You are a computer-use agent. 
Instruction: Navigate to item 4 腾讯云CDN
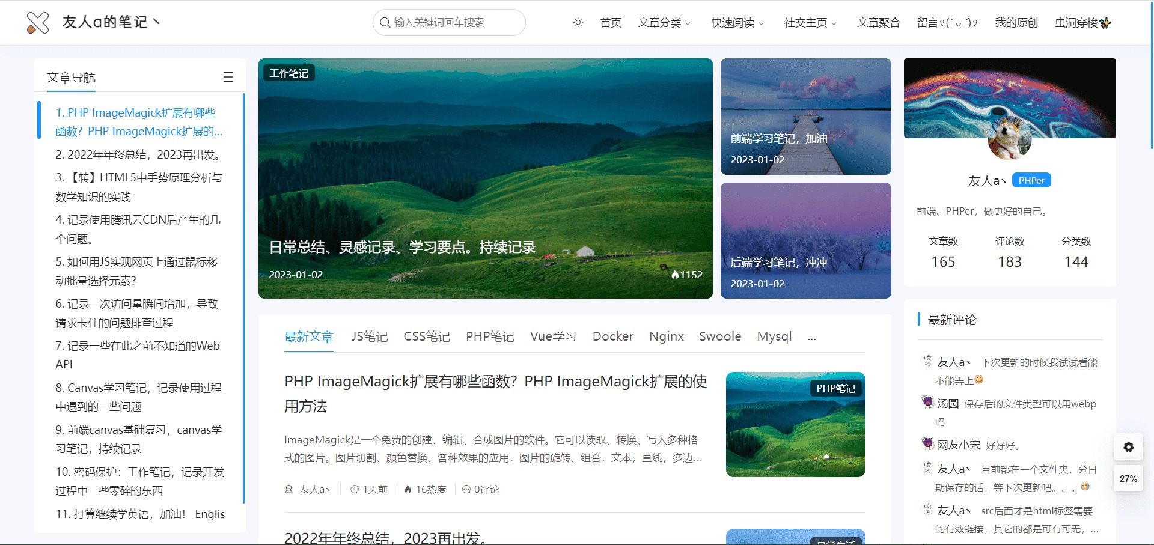[138, 229]
